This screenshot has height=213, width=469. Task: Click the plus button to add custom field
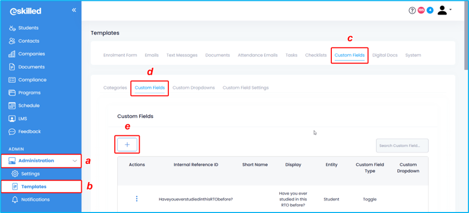[x=127, y=145]
